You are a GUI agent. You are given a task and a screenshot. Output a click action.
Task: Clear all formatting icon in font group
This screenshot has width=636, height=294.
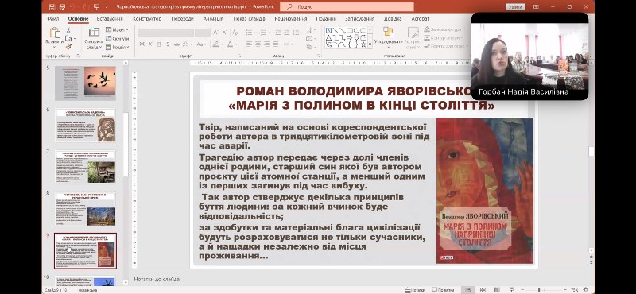point(235,32)
